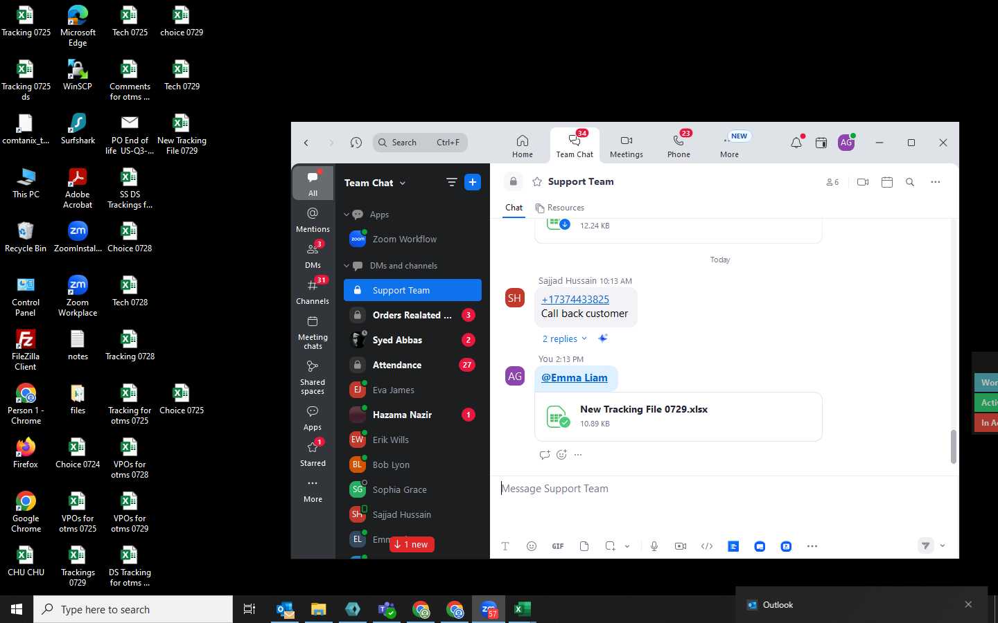This screenshot has height=623, width=998.
Task: Star the Support Team channel
Action: click(536, 182)
